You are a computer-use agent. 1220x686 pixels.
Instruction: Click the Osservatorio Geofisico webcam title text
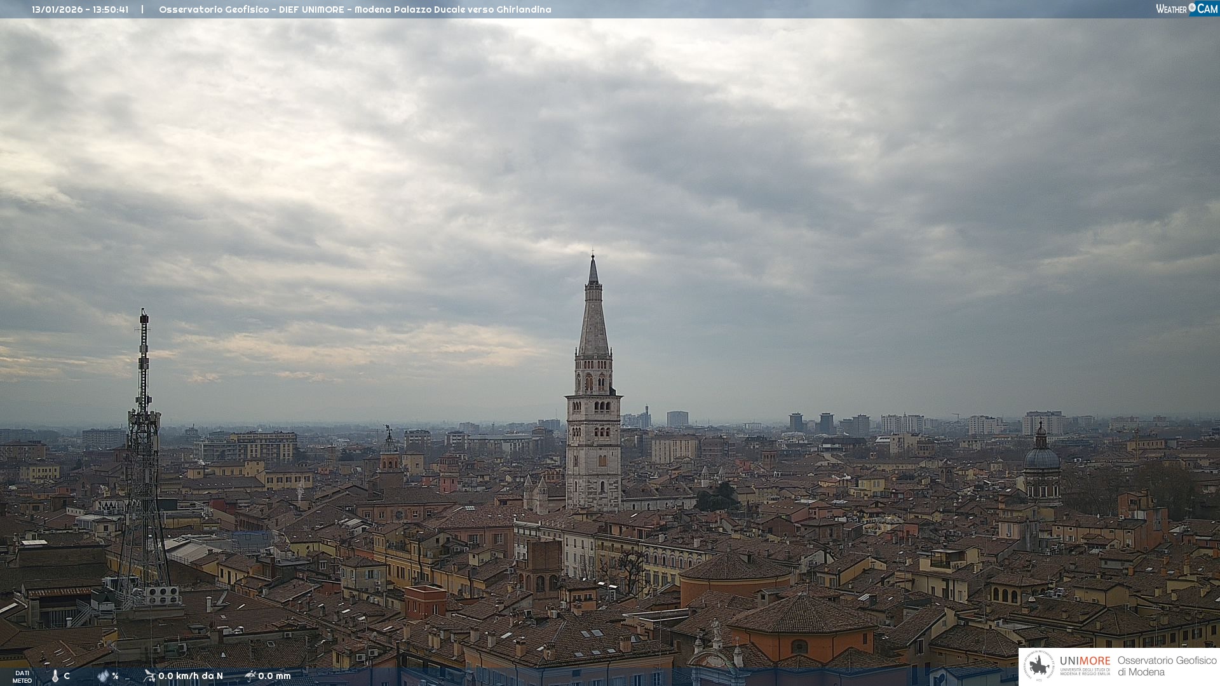click(x=355, y=10)
